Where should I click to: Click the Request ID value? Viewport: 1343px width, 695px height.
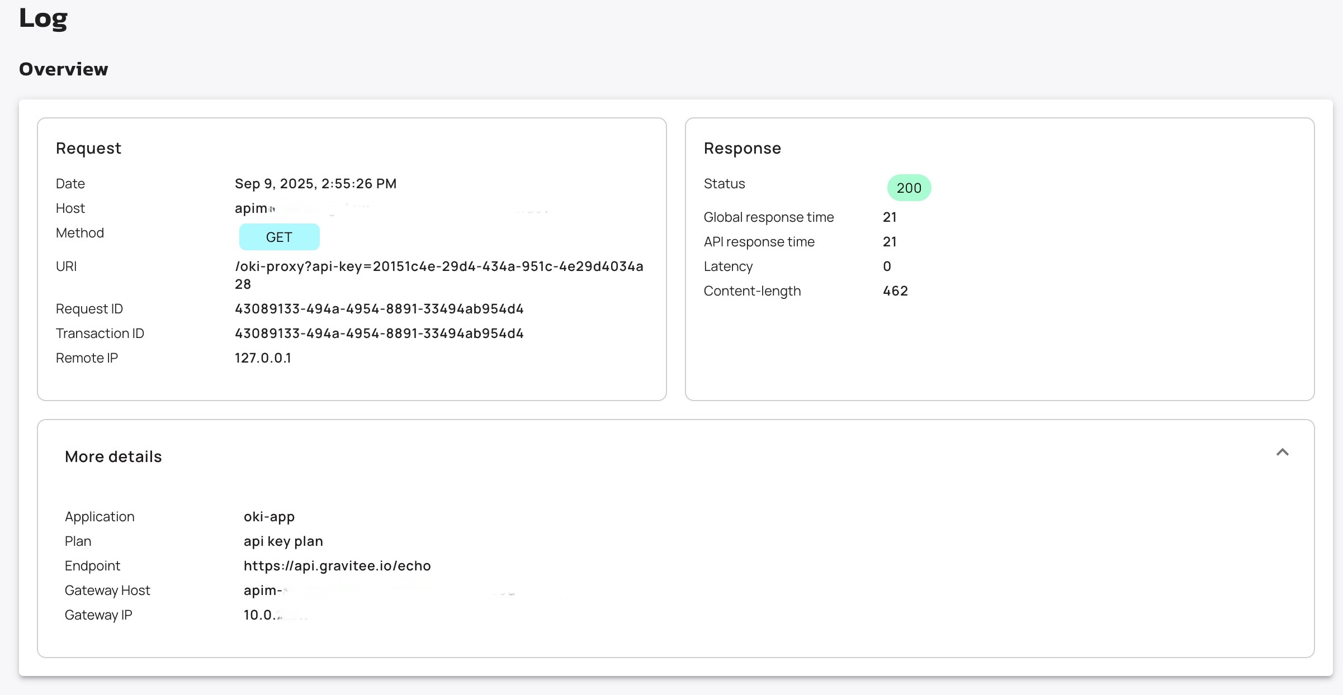click(379, 309)
